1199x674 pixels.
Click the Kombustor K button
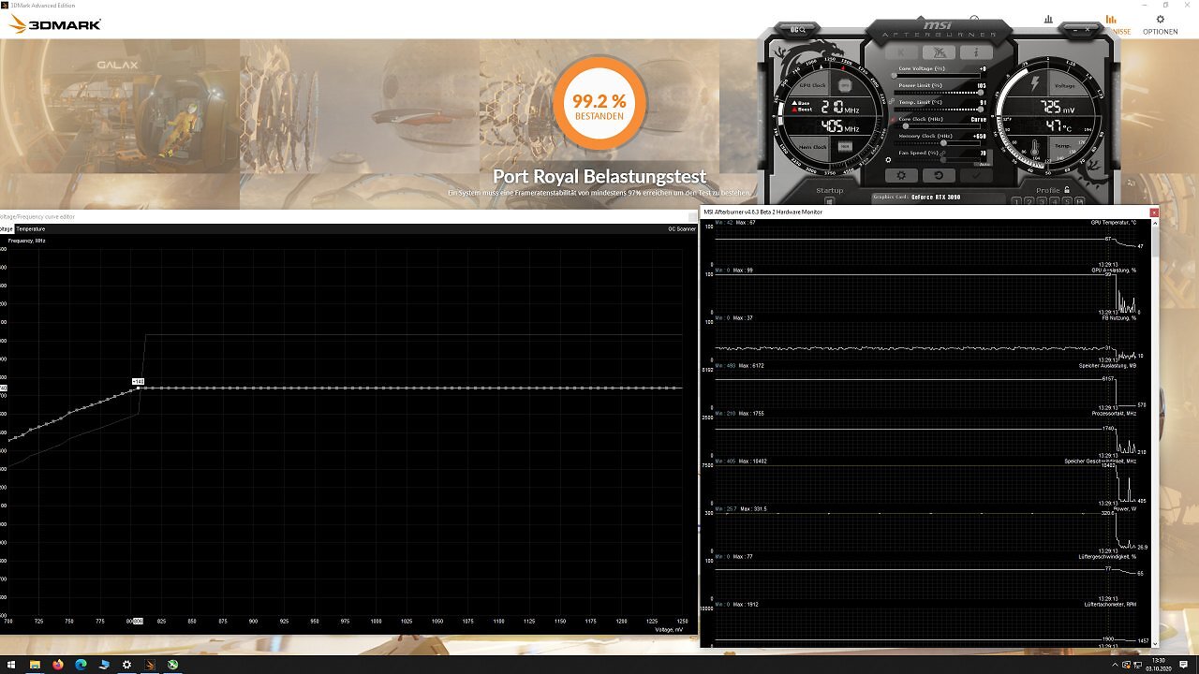tap(901, 52)
